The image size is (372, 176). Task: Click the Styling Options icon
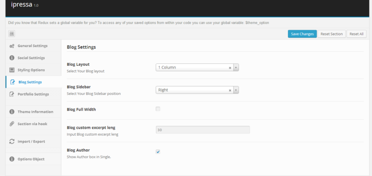12,70
